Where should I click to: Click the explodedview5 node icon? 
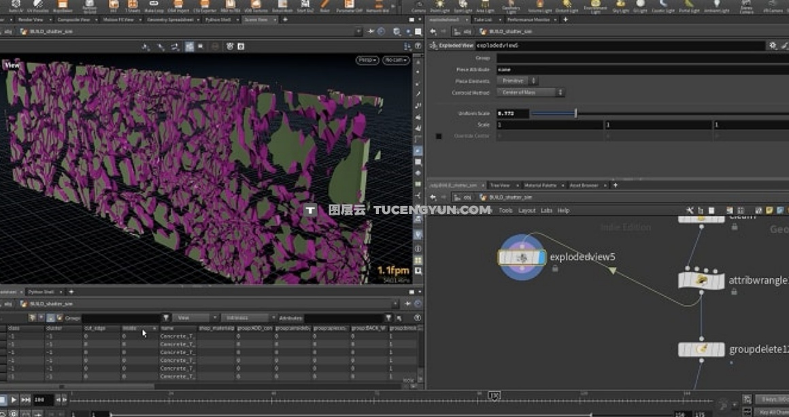pos(522,257)
